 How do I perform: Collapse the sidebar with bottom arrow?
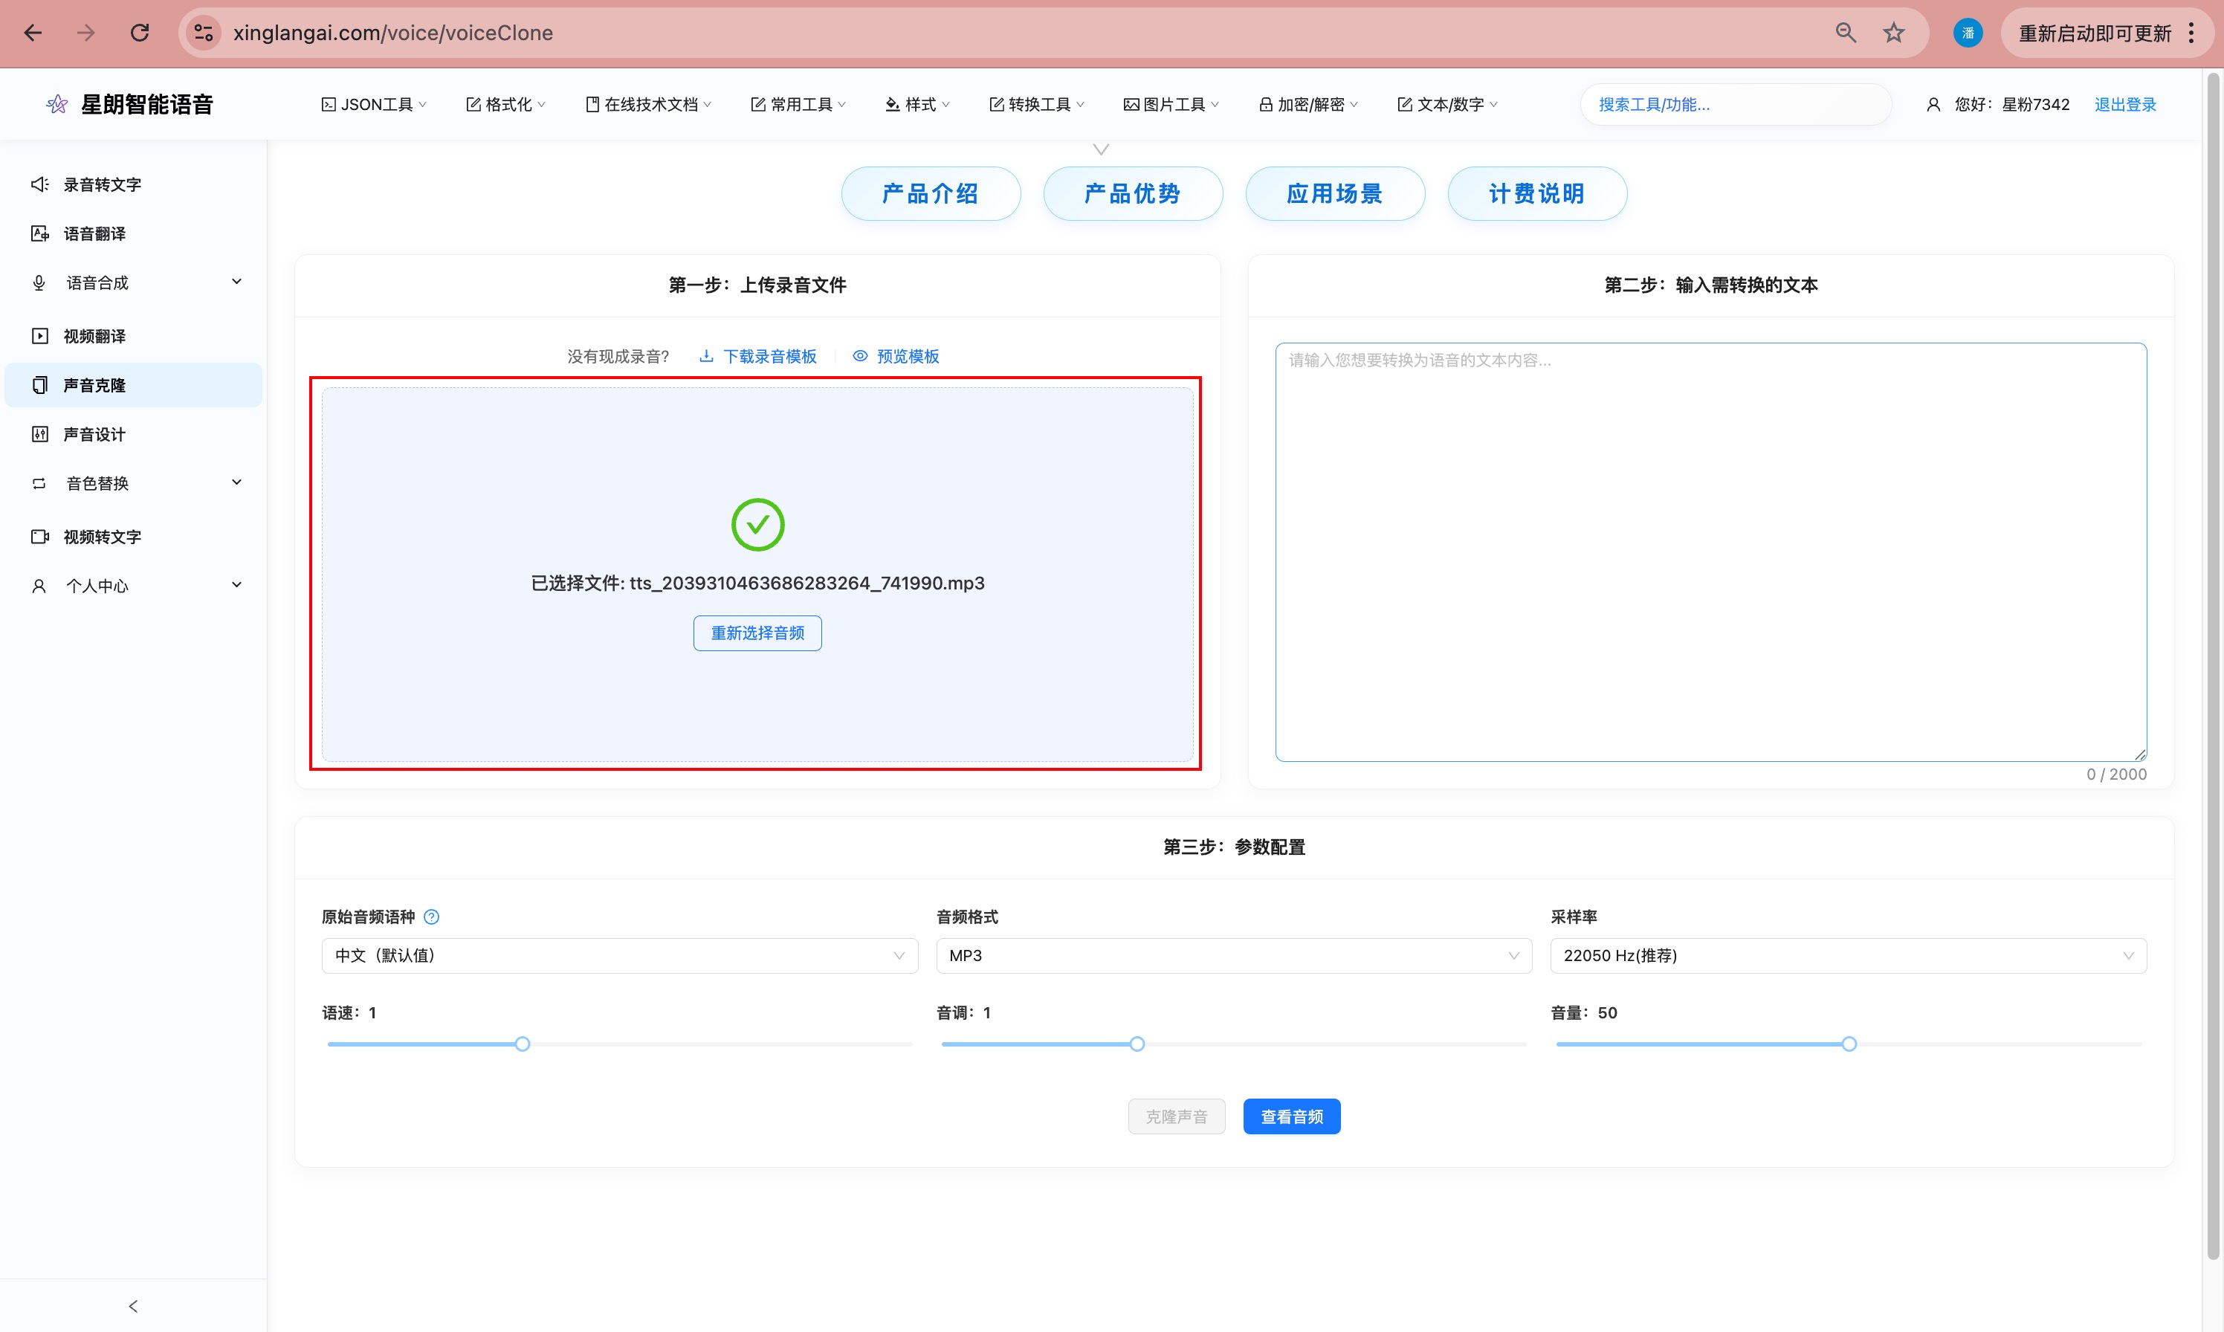click(133, 1306)
